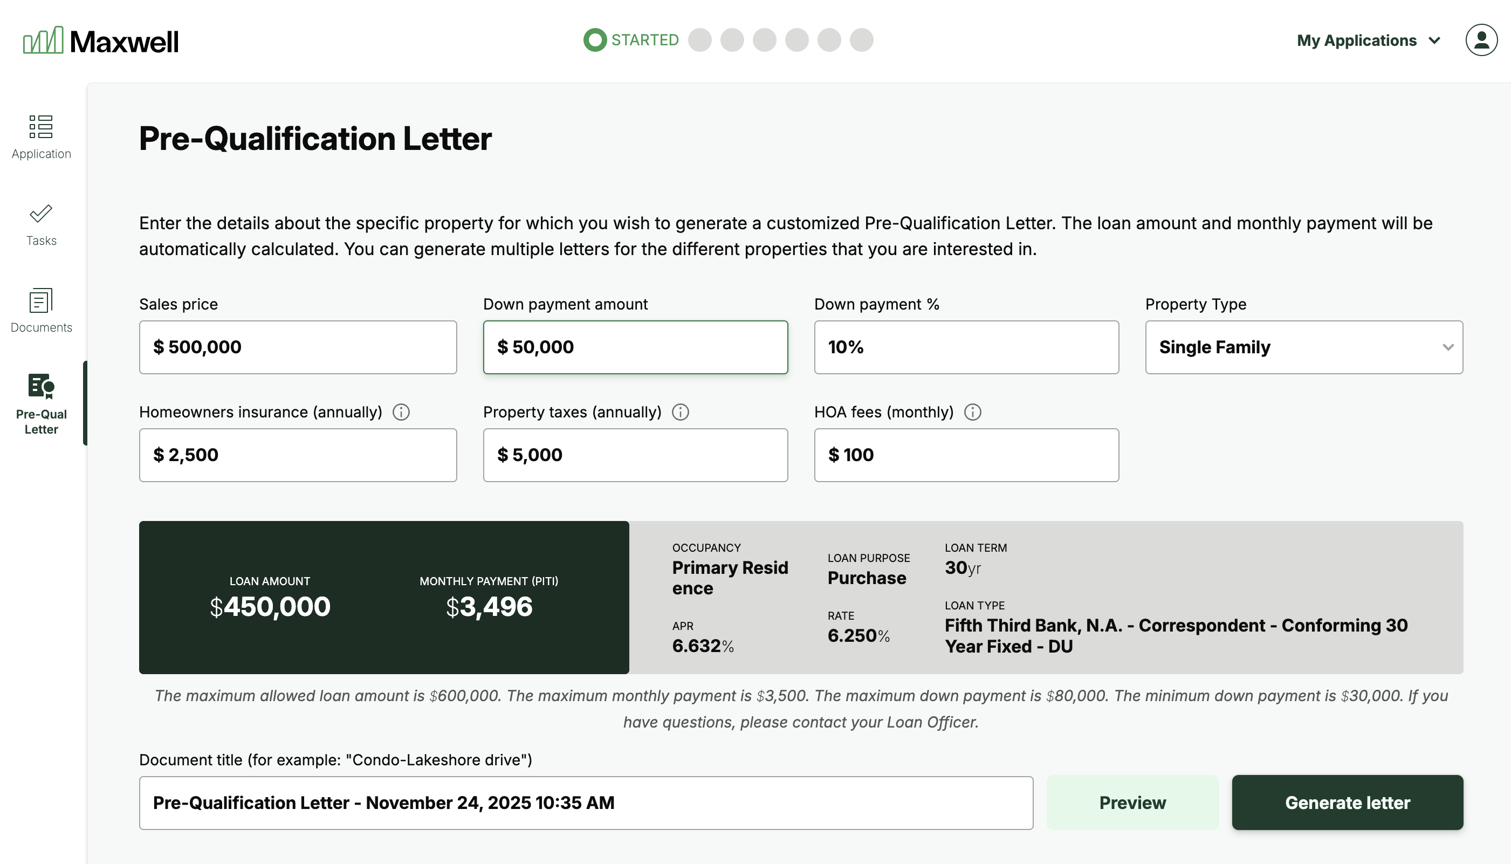Expand the My Applications dropdown
This screenshot has width=1511, height=864.
point(1369,40)
